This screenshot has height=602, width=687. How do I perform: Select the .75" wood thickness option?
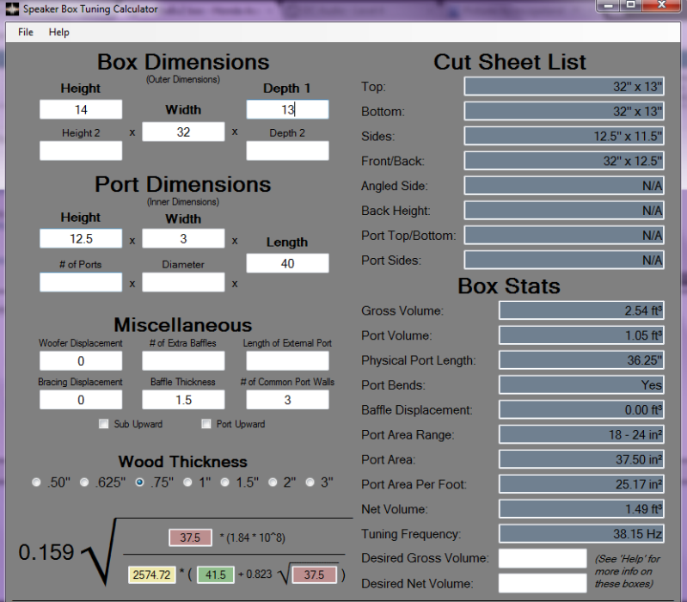pos(140,482)
